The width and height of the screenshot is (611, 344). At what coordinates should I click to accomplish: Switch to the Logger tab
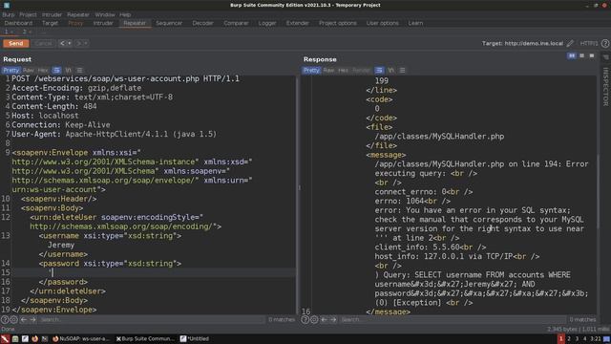pyautogui.click(x=267, y=23)
